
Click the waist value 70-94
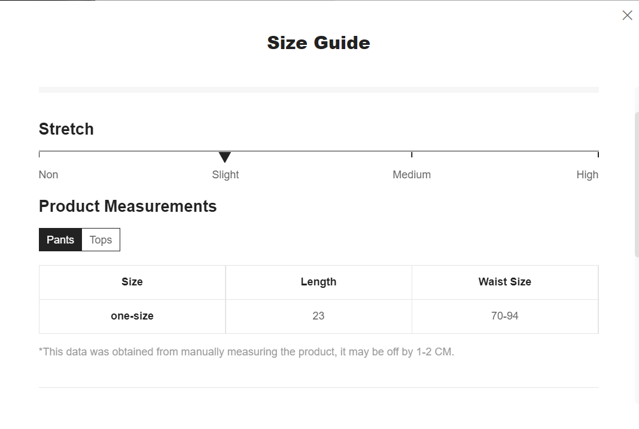coord(505,316)
